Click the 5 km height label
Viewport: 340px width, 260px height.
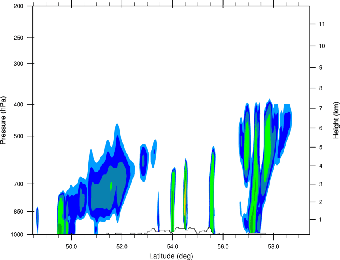(x=321, y=147)
